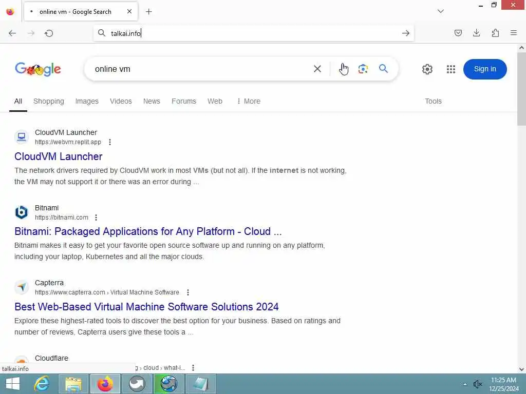This screenshot has width=526, height=394.
Task: Start Google voice search microphone
Action: point(344,69)
